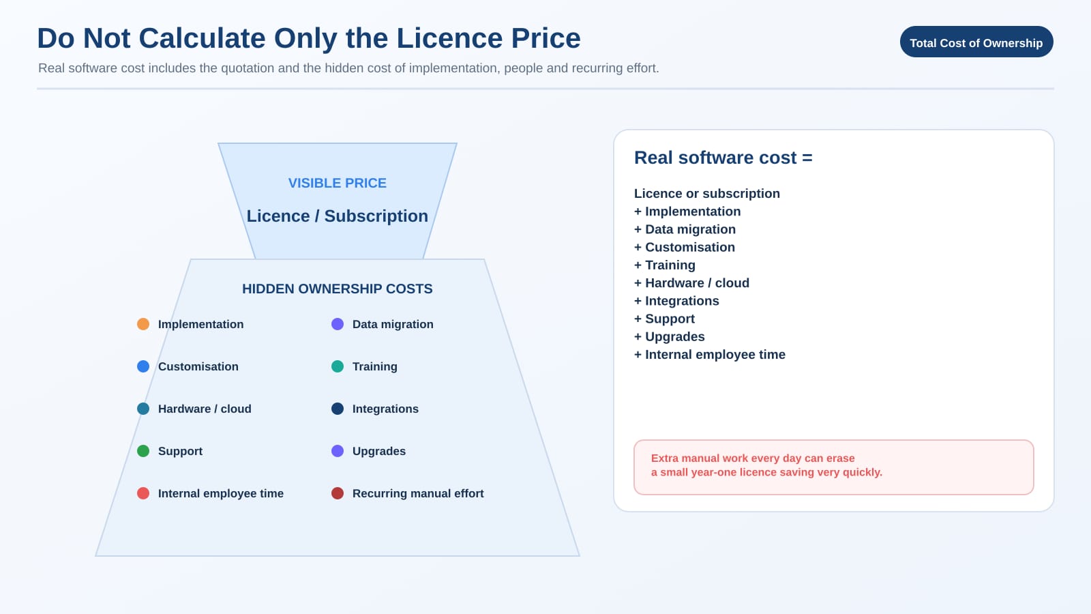Click the purple dot beside Data migration

pos(338,324)
